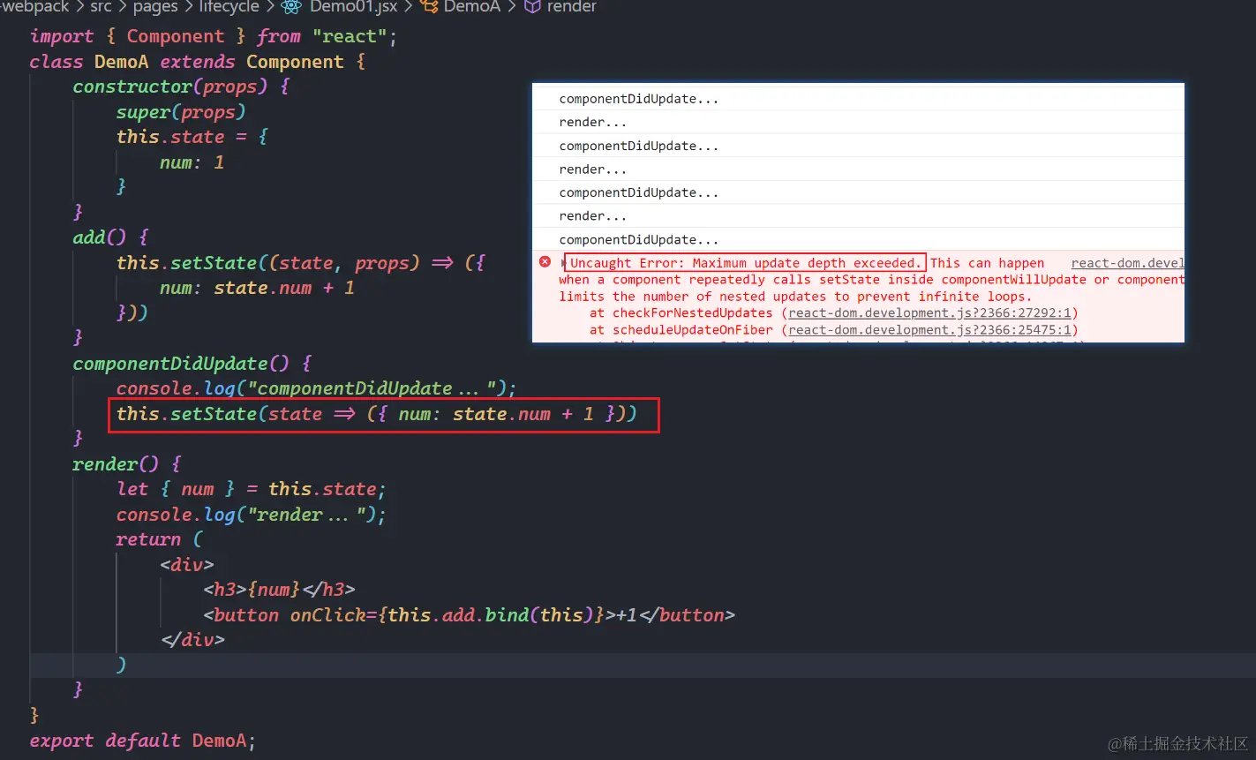The width and height of the screenshot is (1256, 760).
Task: Click the 'componentDidUpdate() {' method line
Action: coord(192,364)
